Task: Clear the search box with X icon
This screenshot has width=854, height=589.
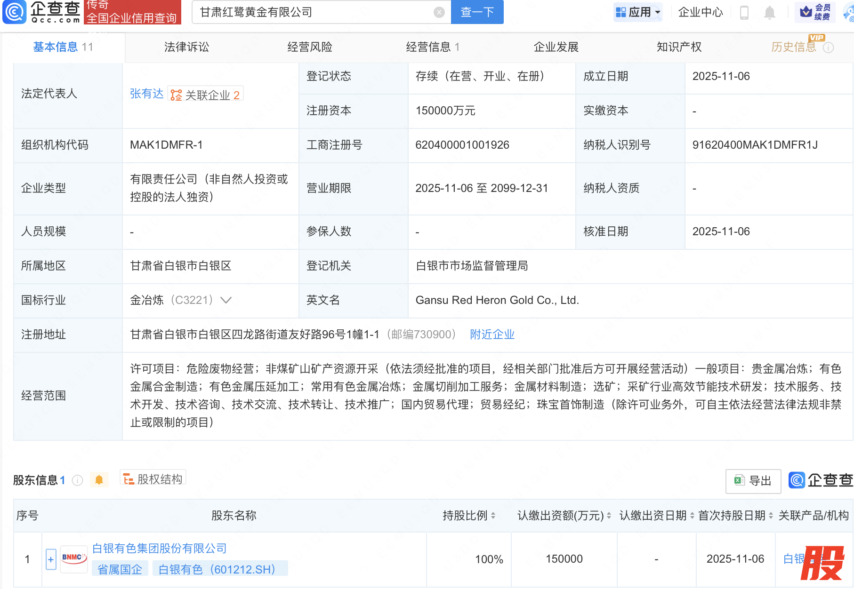Action: (x=439, y=12)
